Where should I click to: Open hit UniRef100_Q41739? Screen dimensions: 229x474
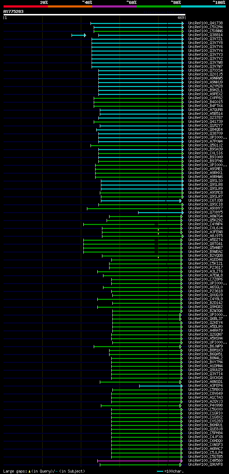(205, 121)
